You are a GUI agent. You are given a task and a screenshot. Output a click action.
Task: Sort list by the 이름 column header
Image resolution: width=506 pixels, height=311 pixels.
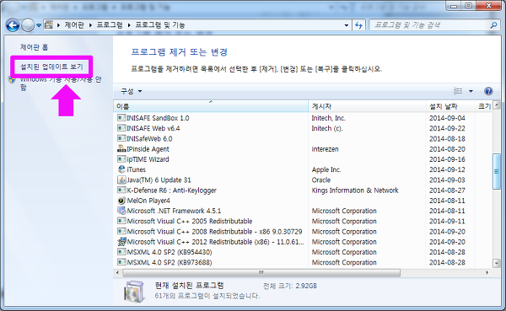pos(211,106)
